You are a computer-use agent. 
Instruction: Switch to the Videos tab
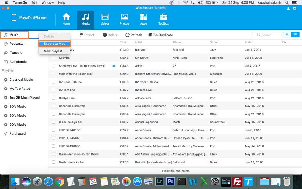tap(105, 19)
